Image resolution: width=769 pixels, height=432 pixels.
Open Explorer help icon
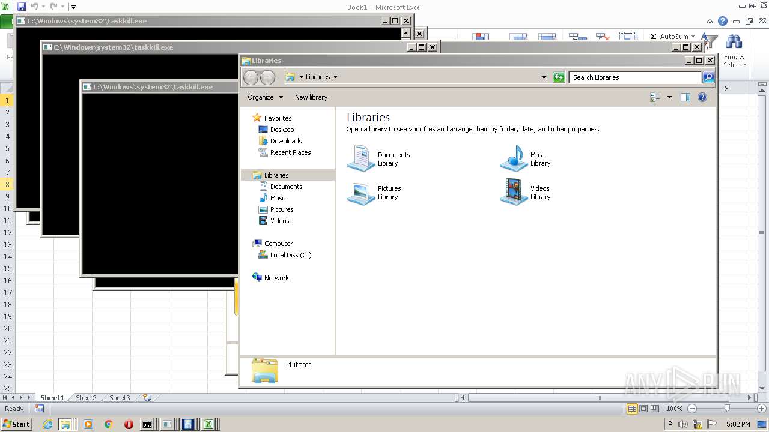[702, 97]
